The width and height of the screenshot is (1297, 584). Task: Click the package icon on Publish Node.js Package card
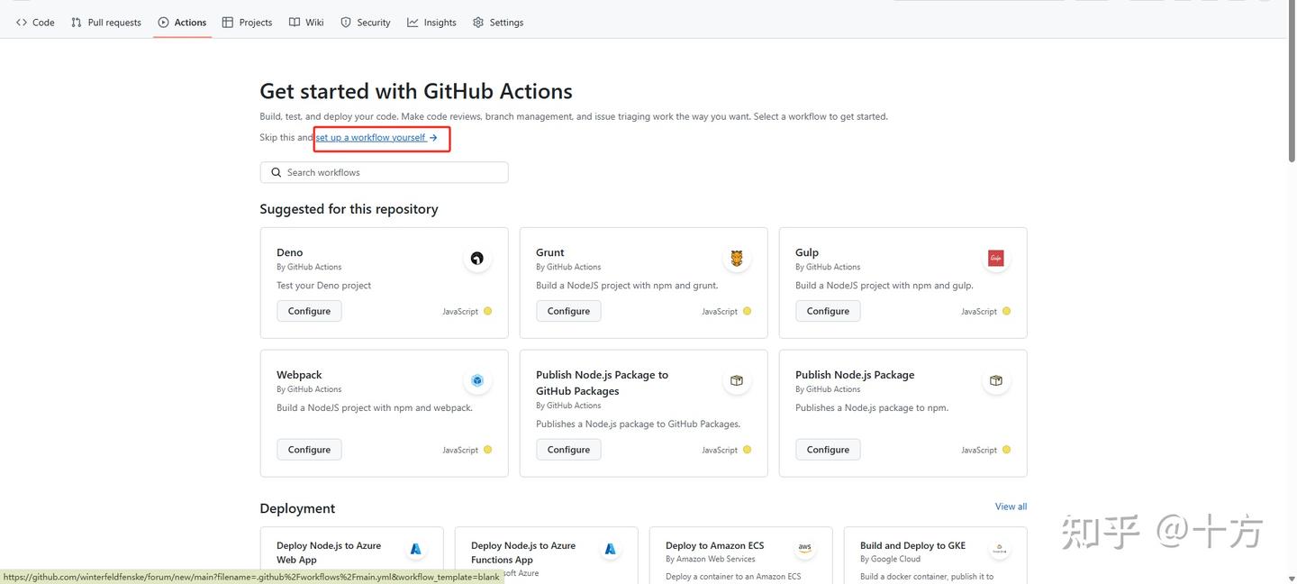pyautogui.click(x=995, y=380)
